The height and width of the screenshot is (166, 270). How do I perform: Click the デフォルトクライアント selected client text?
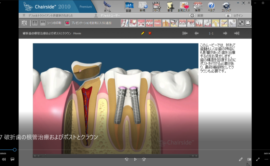tap(51, 16)
